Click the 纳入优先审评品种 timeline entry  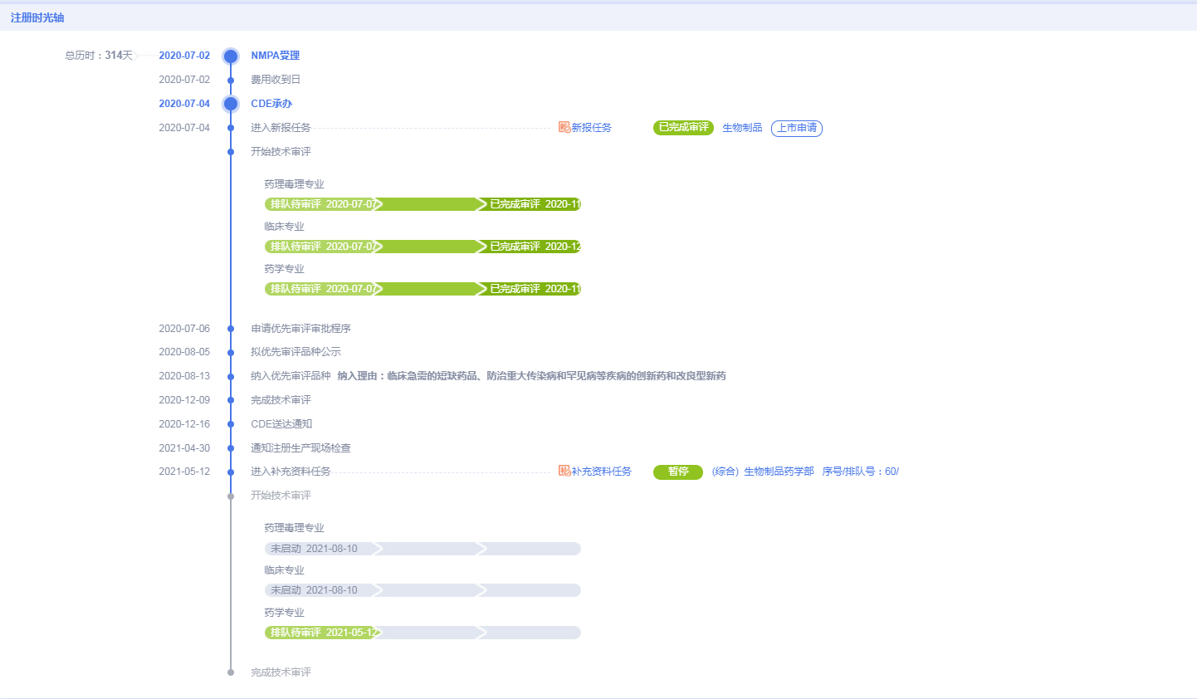coord(286,375)
